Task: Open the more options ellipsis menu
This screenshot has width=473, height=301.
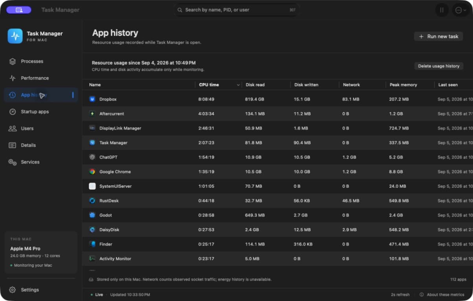Action: (460, 10)
